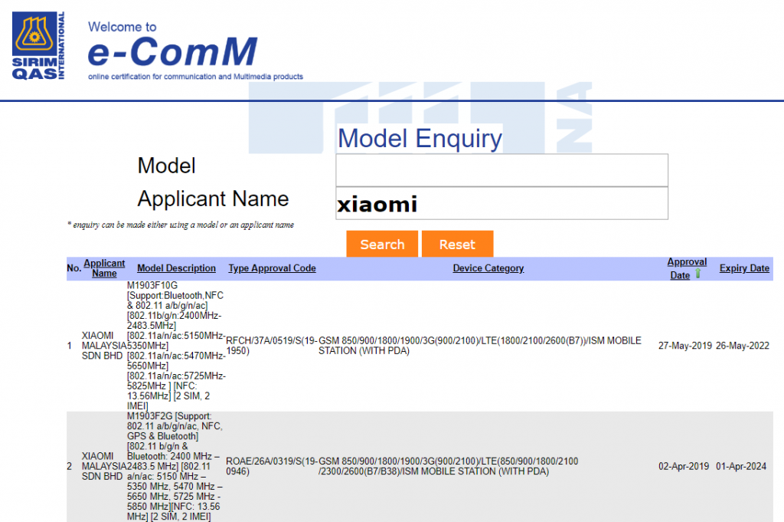
Task: Click the Model Enquiry heading
Action: point(420,138)
